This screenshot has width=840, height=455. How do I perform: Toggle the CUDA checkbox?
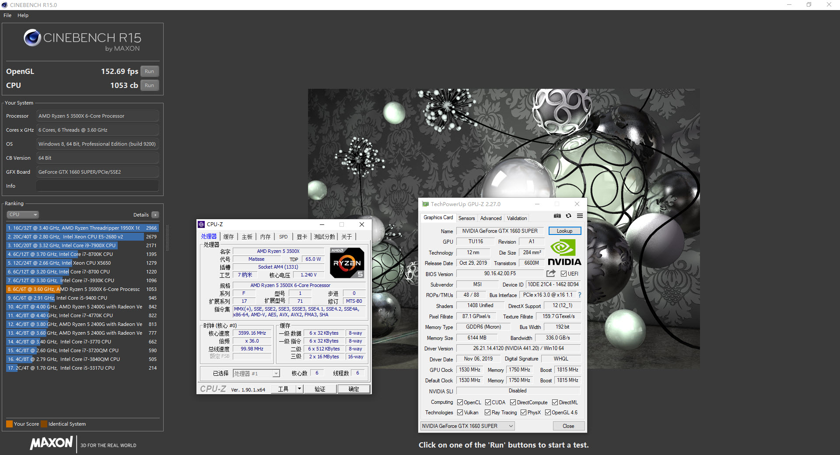488,402
